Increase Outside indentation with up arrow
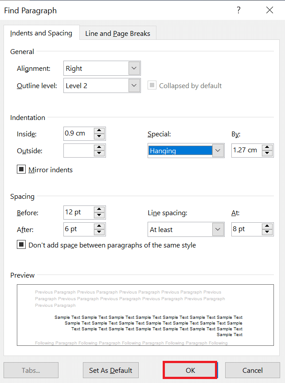The height and width of the screenshot is (383, 285). [x=99, y=147]
